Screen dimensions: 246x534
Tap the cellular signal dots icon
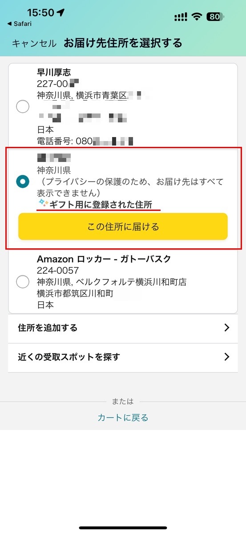pyautogui.click(x=181, y=17)
